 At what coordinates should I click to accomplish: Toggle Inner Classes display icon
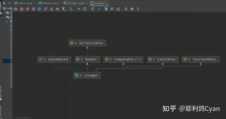coord(39,9)
